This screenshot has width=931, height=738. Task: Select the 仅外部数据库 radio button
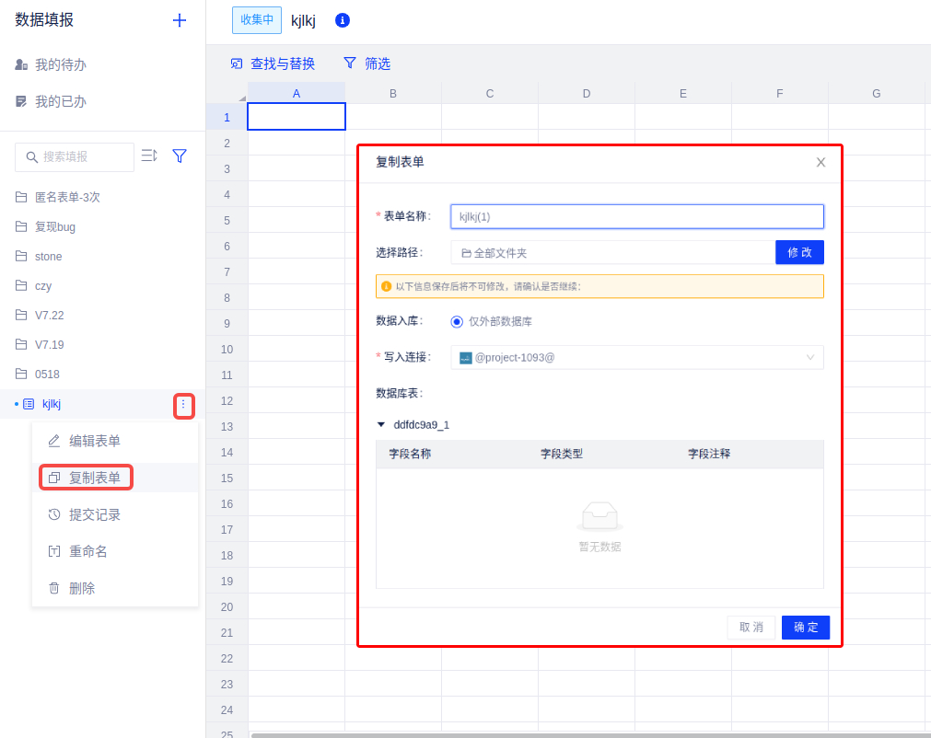tap(457, 322)
